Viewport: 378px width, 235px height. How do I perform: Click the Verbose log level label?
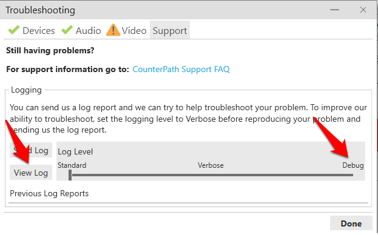pyautogui.click(x=211, y=165)
